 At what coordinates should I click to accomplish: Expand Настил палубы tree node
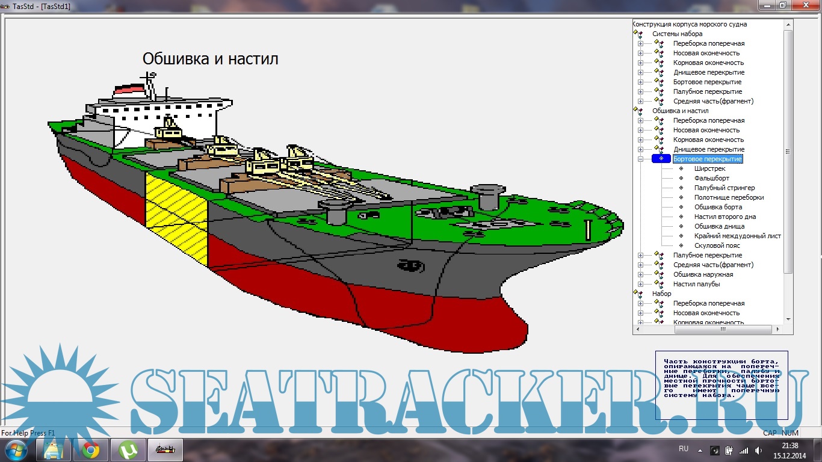641,284
